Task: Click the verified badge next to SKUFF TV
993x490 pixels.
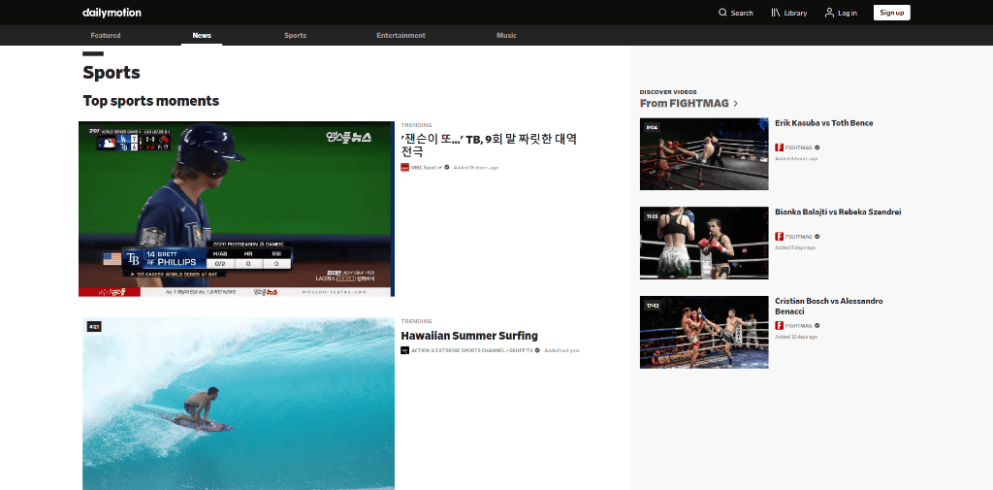Action: [x=537, y=350]
